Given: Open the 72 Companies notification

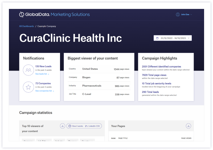Looking at the screenshot, I should pos(43,83).
